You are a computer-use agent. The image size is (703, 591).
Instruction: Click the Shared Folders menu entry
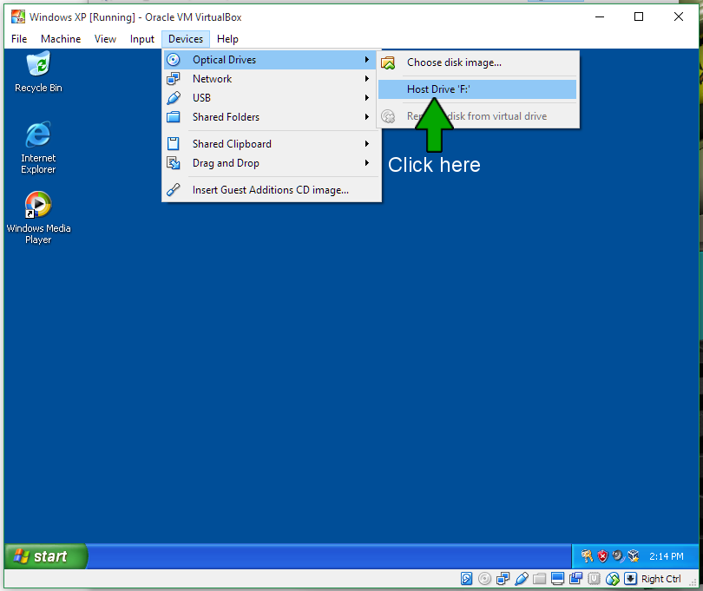pos(271,117)
